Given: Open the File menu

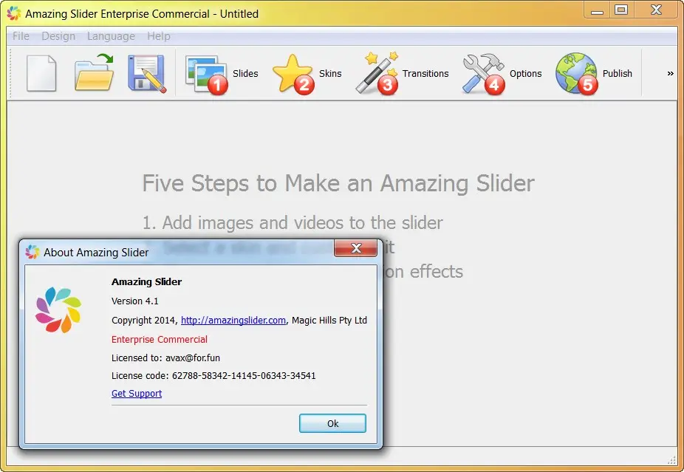Looking at the screenshot, I should [21, 36].
